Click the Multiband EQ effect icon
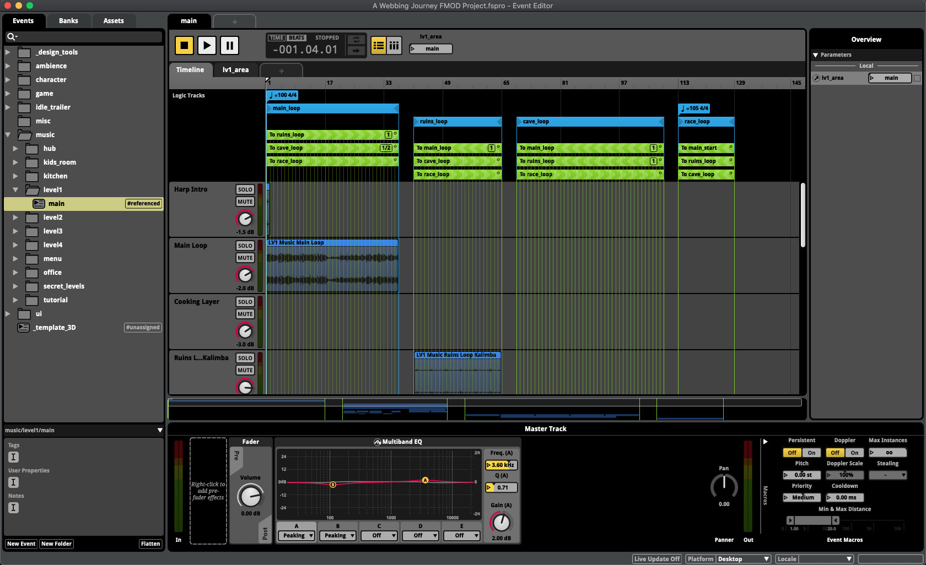The height and width of the screenshot is (565, 926). [x=378, y=442]
